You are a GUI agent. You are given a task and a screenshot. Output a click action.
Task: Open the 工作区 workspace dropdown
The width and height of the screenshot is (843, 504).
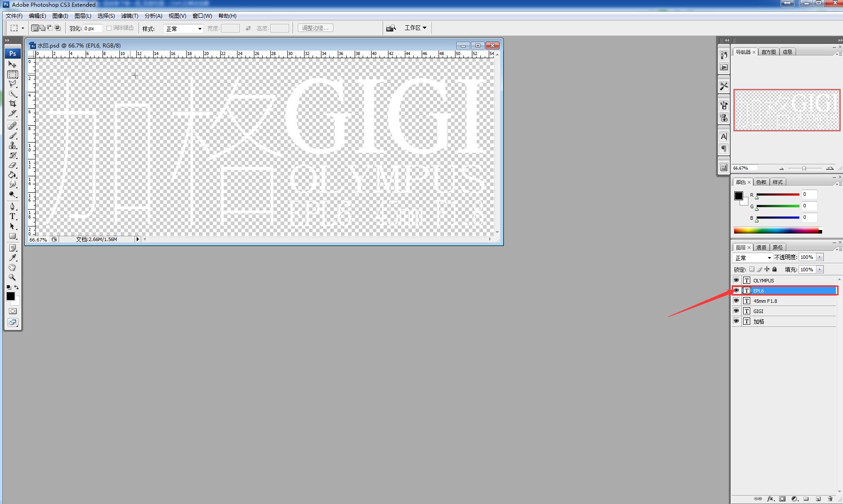(x=416, y=28)
